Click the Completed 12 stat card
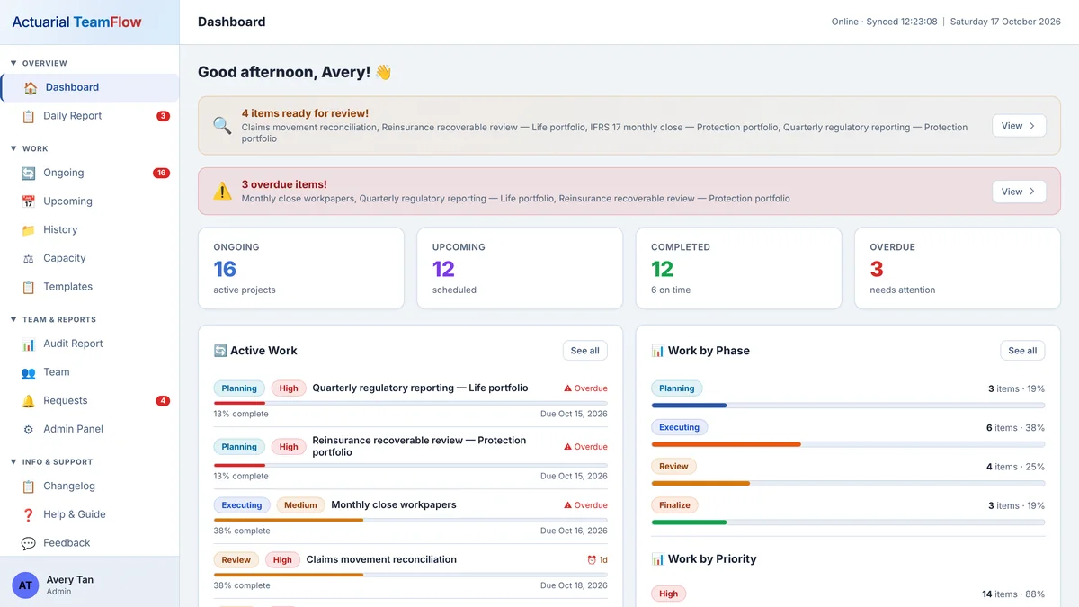This screenshot has width=1079, height=607. point(739,268)
